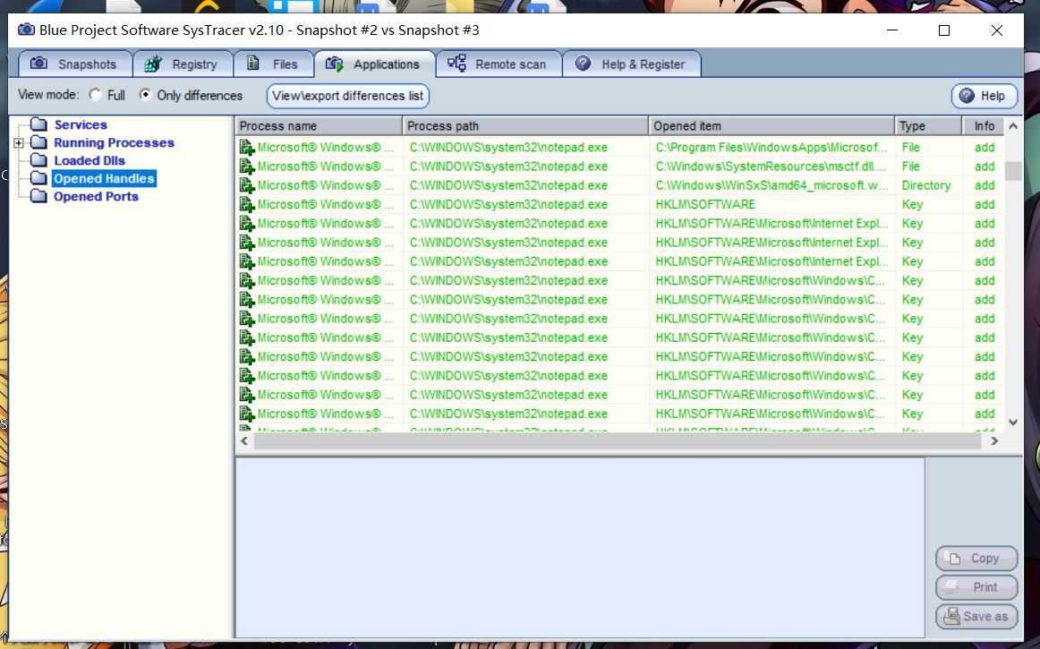The image size is (1040, 649).
Task: Click the Remote scan network icon
Action: click(x=456, y=63)
